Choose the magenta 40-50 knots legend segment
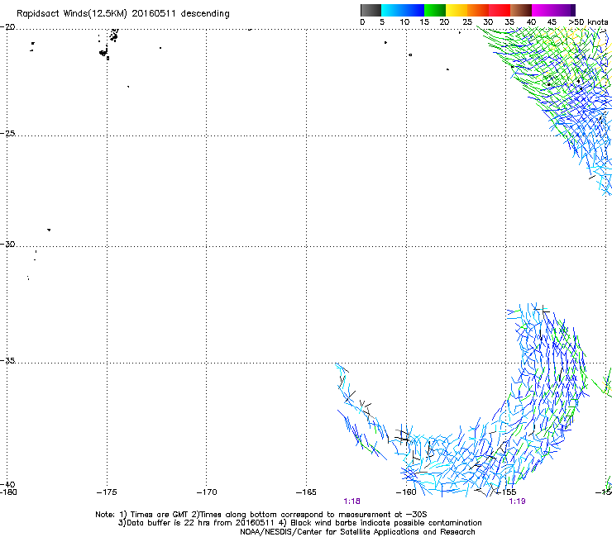612x537 pixels. click(x=553, y=10)
